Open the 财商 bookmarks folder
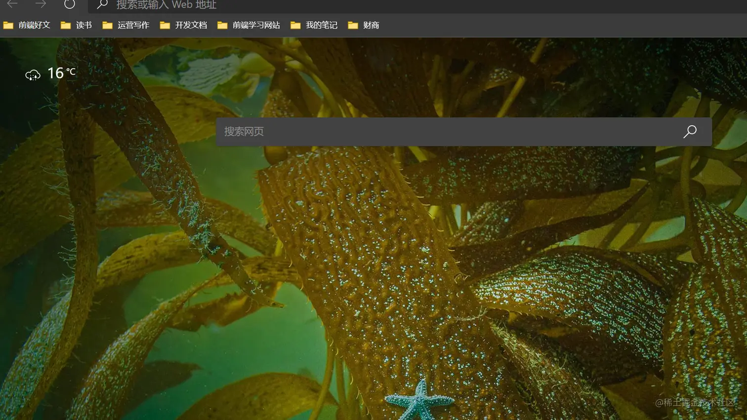The image size is (747, 420). tap(363, 25)
